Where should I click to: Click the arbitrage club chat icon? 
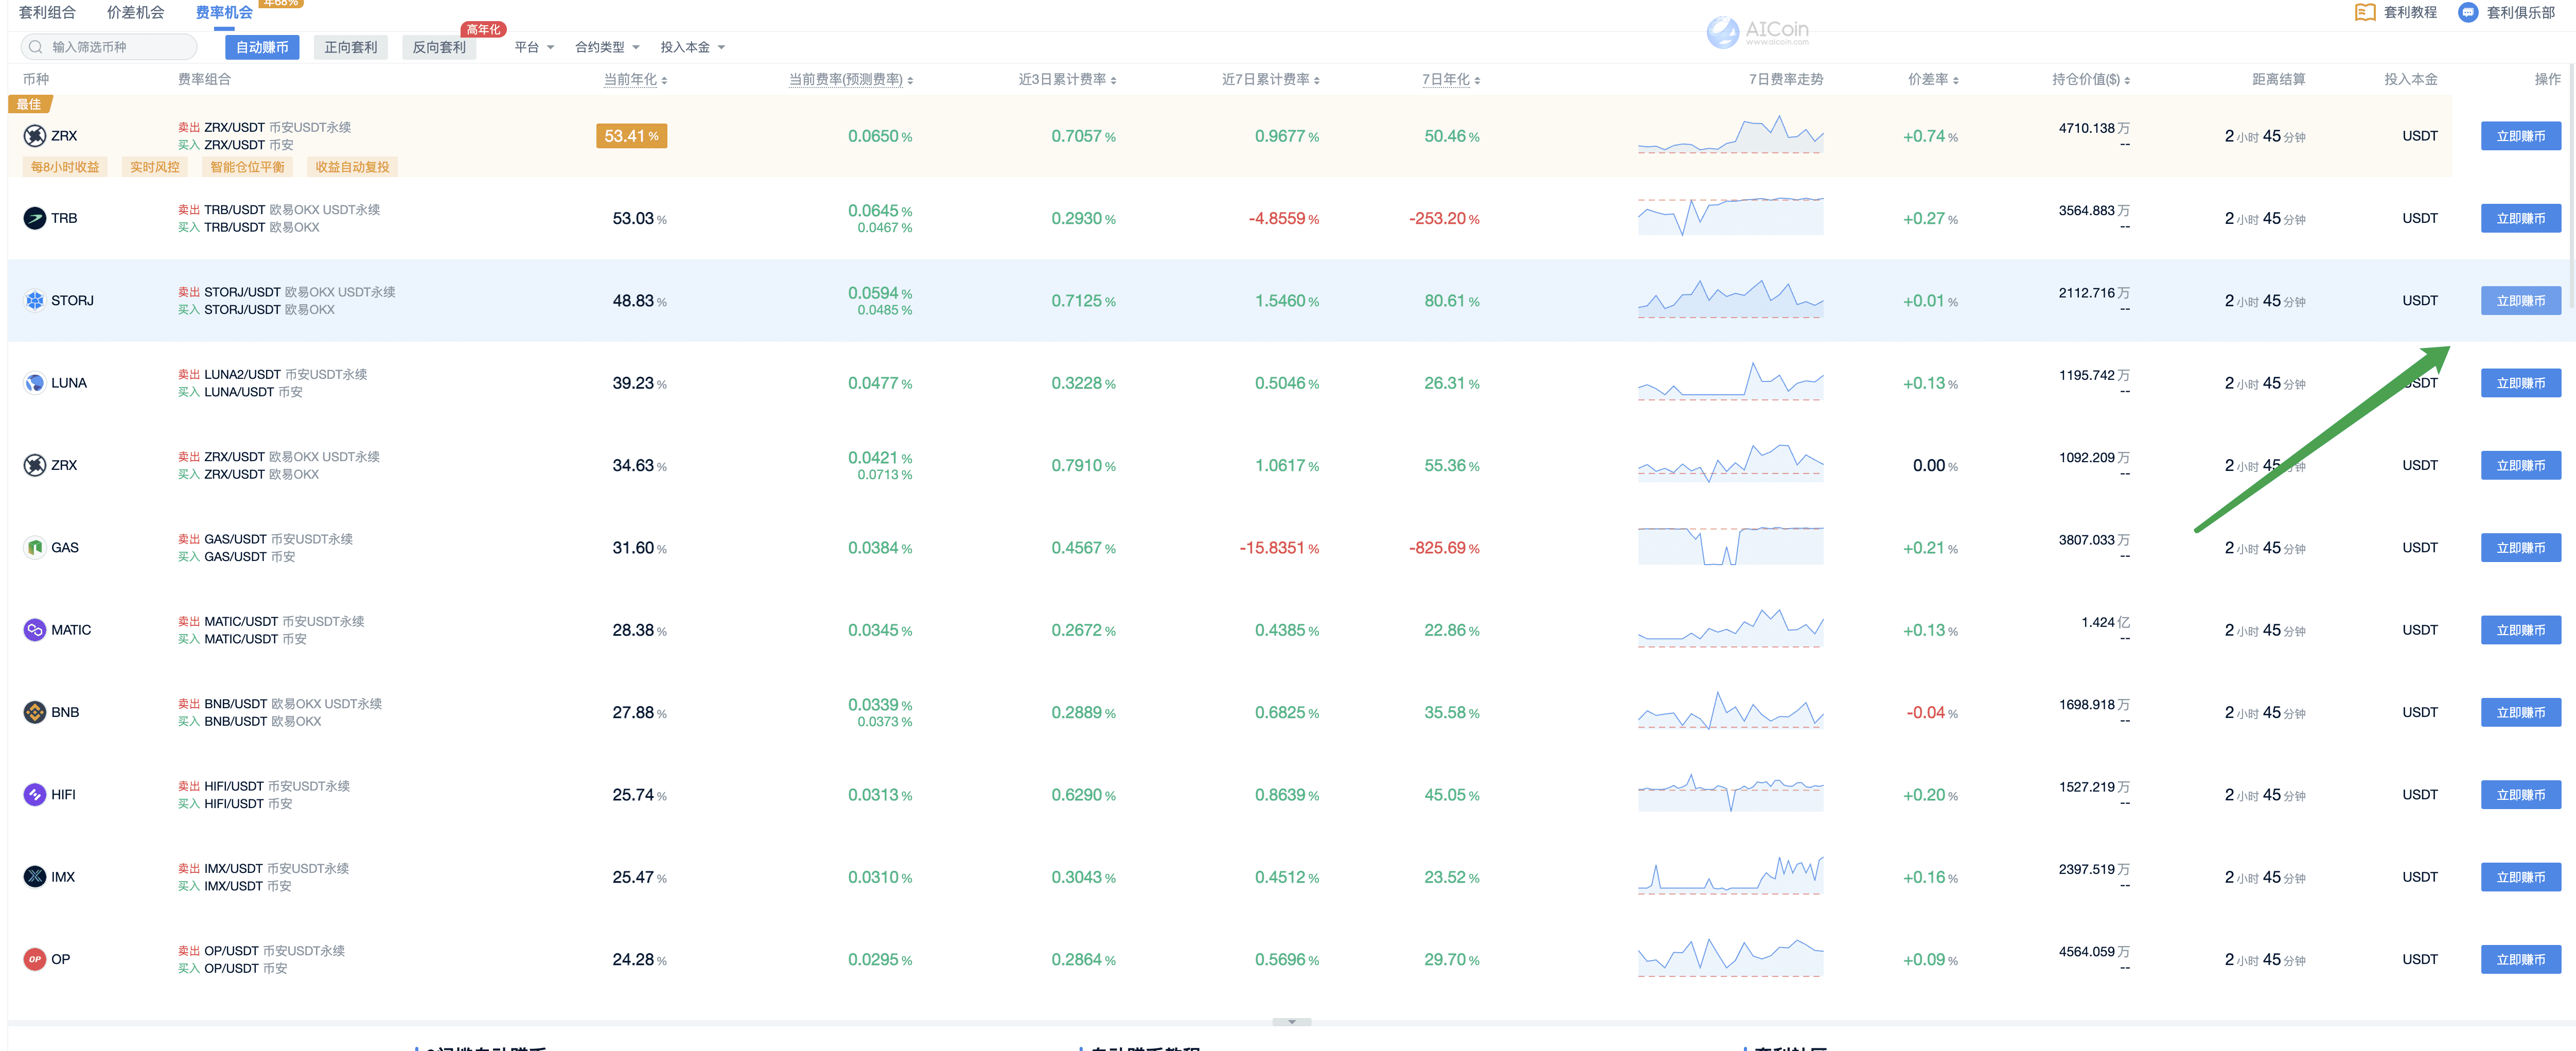coord(2468,12)
